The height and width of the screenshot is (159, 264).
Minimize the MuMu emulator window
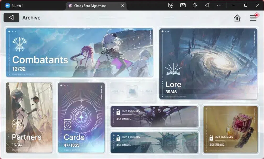234,5
